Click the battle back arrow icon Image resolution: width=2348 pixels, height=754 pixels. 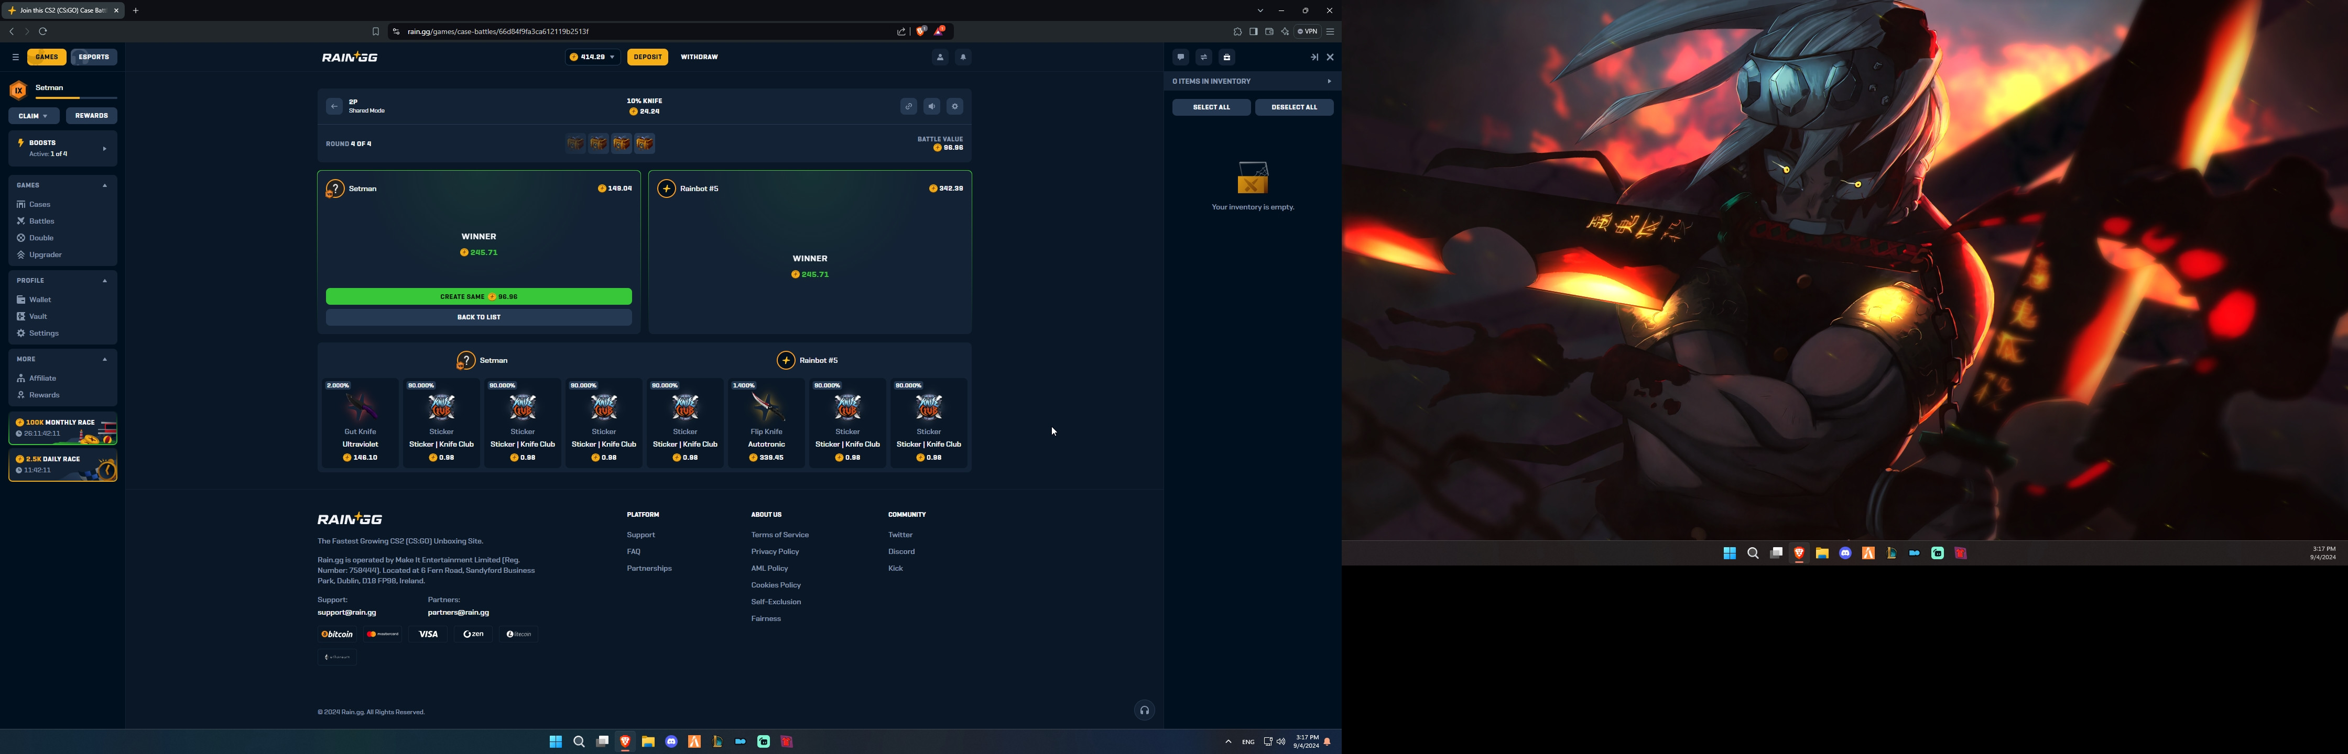(x=334, y=106)
